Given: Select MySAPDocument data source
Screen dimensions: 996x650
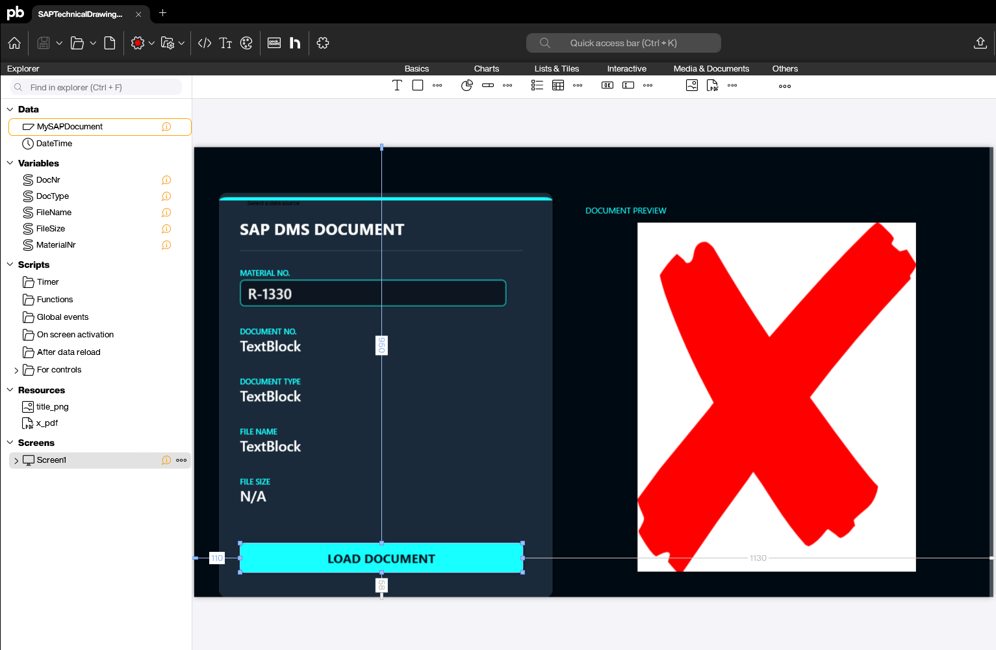Looking at the screenshot, I should [x=100, y=127].
